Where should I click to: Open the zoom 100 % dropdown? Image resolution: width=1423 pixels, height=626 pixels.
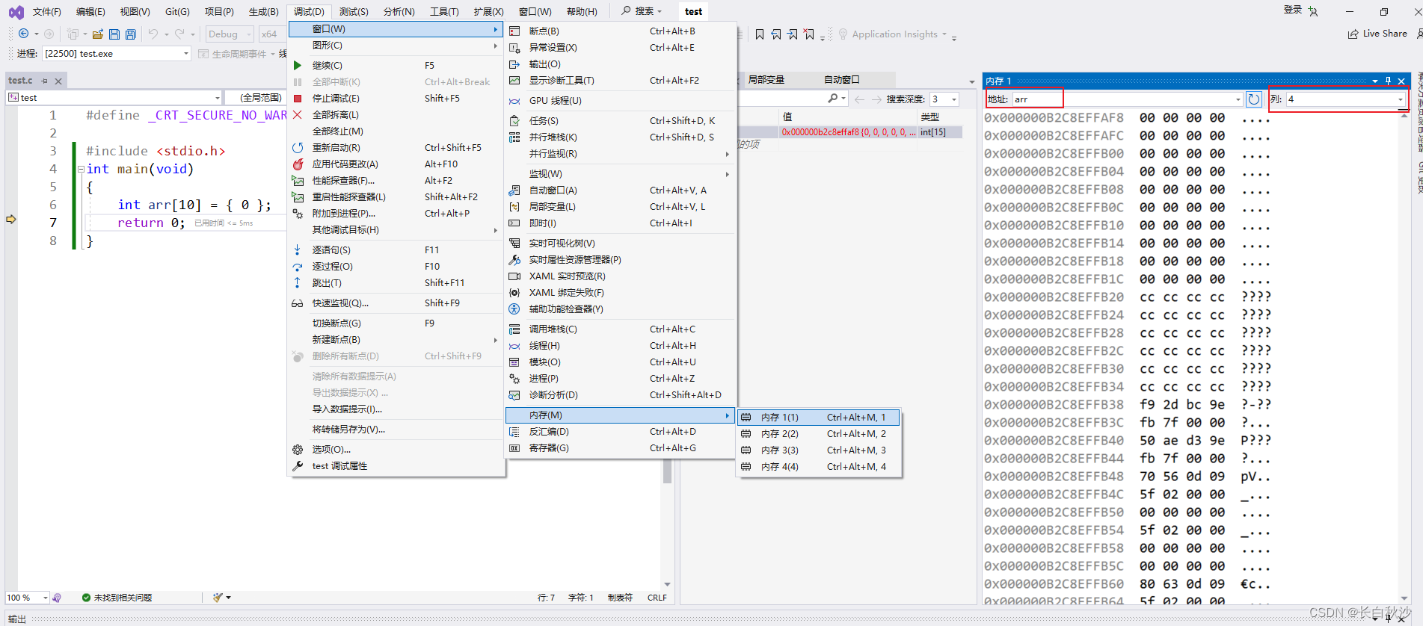[45, 598]
